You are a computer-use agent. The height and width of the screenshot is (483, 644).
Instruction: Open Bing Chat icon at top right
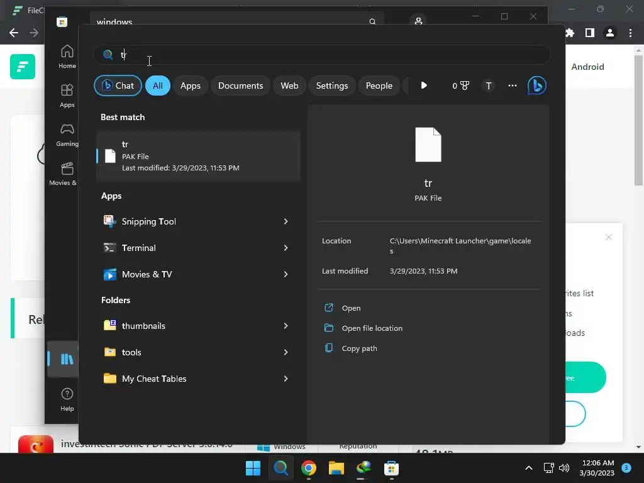[x=536, y=86]
